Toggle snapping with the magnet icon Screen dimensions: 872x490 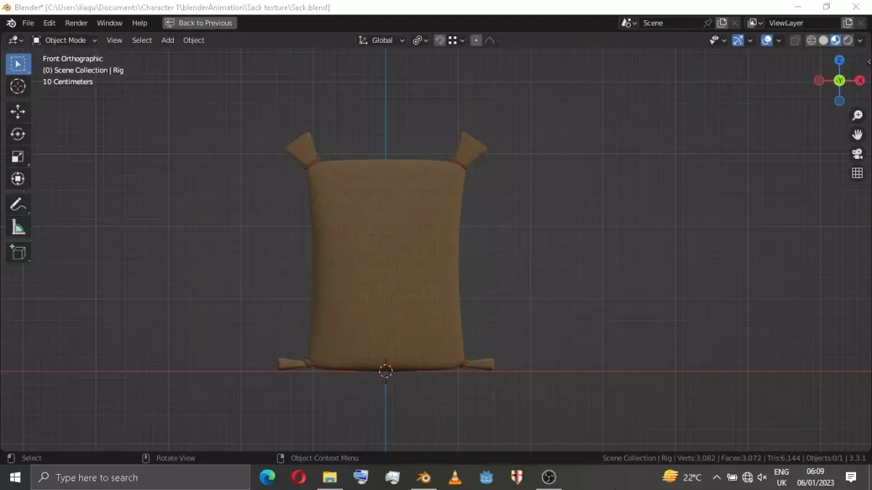click(x=440, y=40)
